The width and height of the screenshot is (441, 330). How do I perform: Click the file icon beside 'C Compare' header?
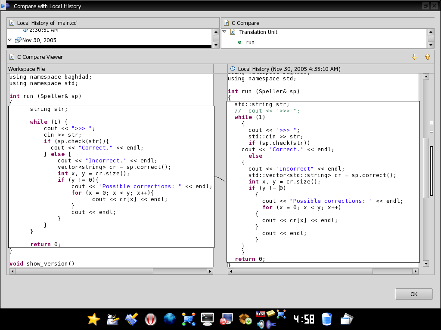[x=226, y=23]
